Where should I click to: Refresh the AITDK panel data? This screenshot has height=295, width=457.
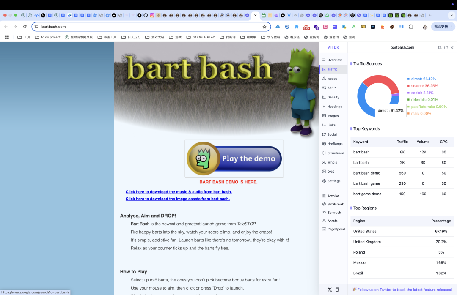click(446, 47)
